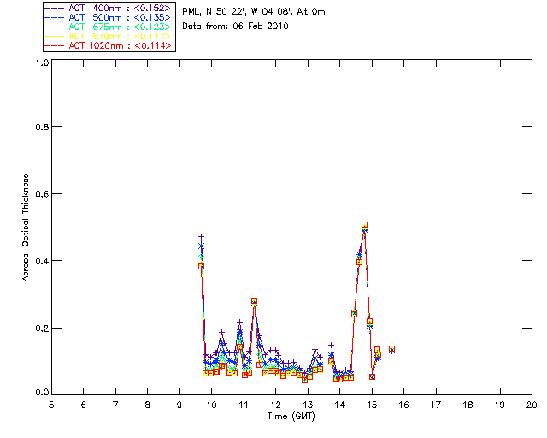Click the y-axis label 0.2
The image size is (547, 438).
click(x=42, y=328)
